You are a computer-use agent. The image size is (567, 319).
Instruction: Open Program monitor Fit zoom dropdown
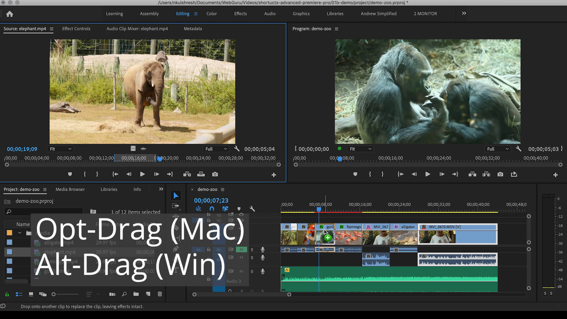pos(360,149)
